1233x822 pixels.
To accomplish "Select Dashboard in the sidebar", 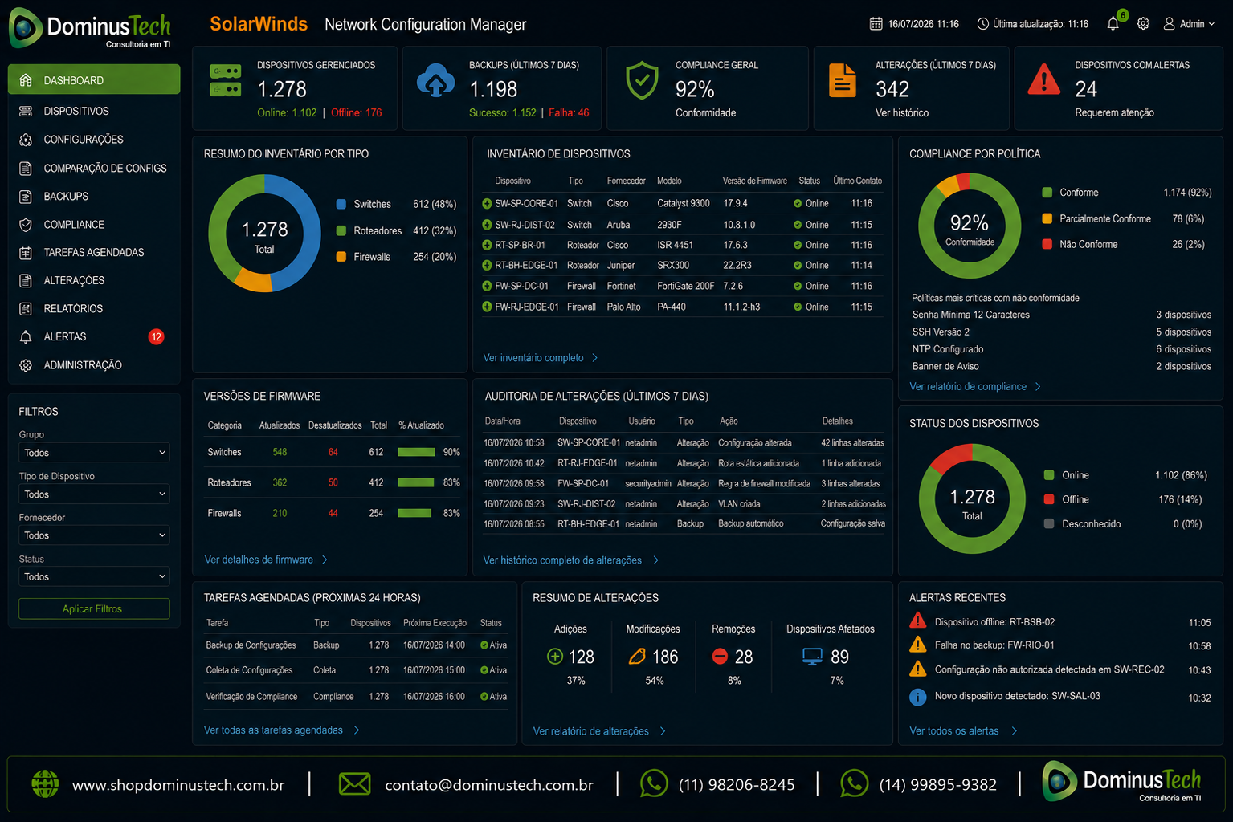I will 94,79.
